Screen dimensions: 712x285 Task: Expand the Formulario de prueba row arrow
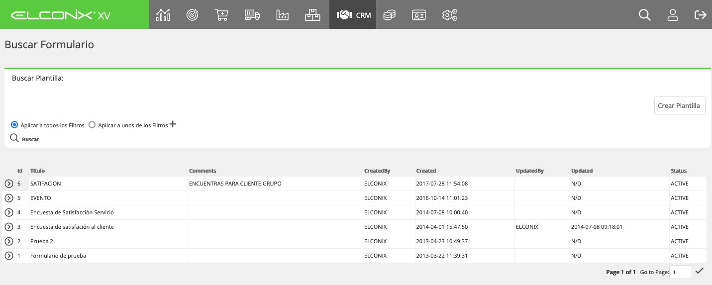pos(8,256)
